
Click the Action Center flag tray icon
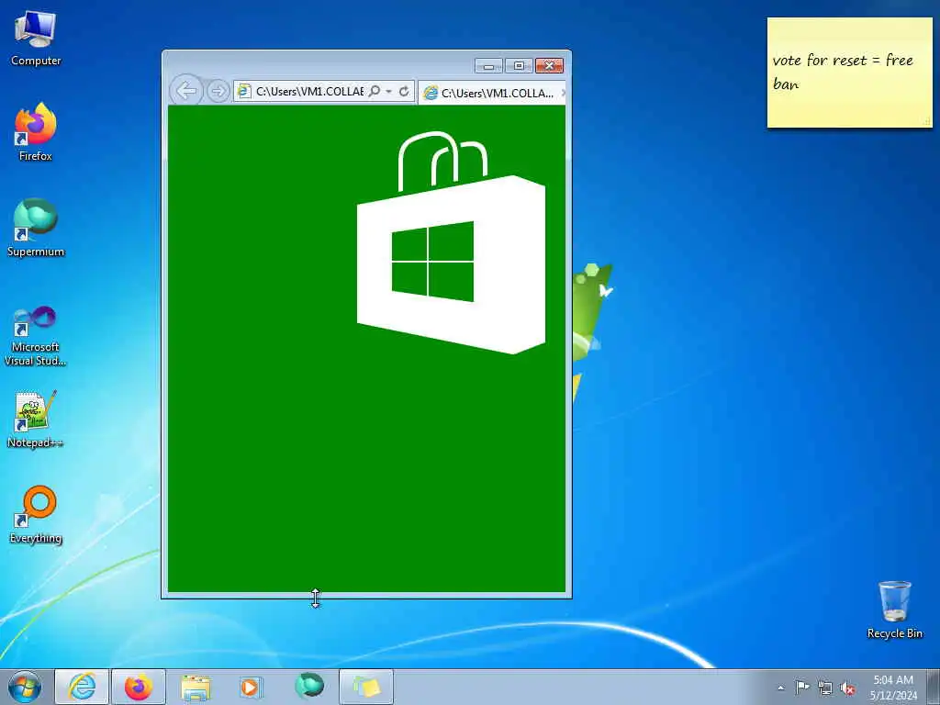[801, 688]
